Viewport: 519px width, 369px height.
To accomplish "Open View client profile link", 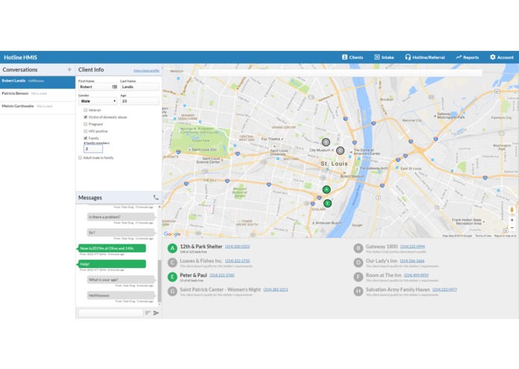I will 146,70.
